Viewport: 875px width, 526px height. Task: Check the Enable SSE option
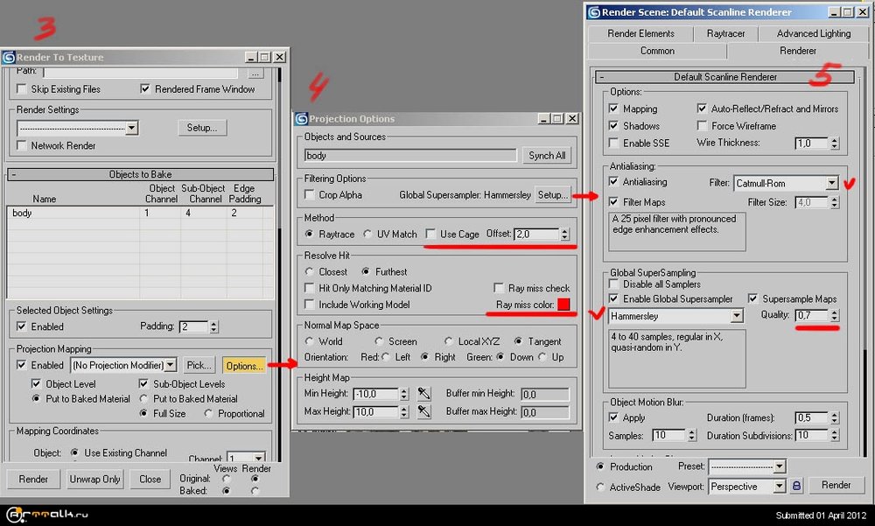615,143
